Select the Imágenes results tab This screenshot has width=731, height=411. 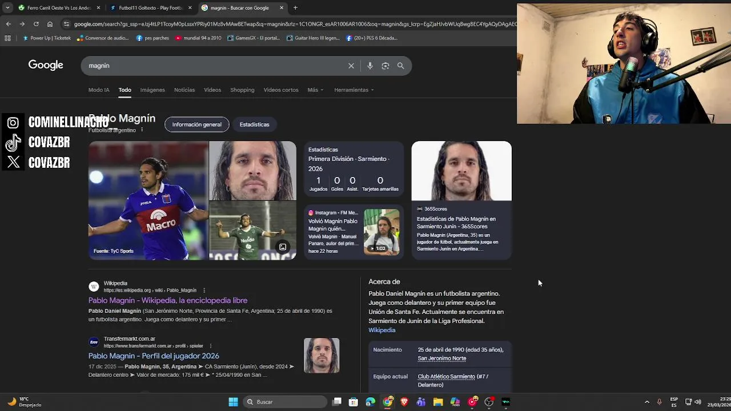point(152,90)
